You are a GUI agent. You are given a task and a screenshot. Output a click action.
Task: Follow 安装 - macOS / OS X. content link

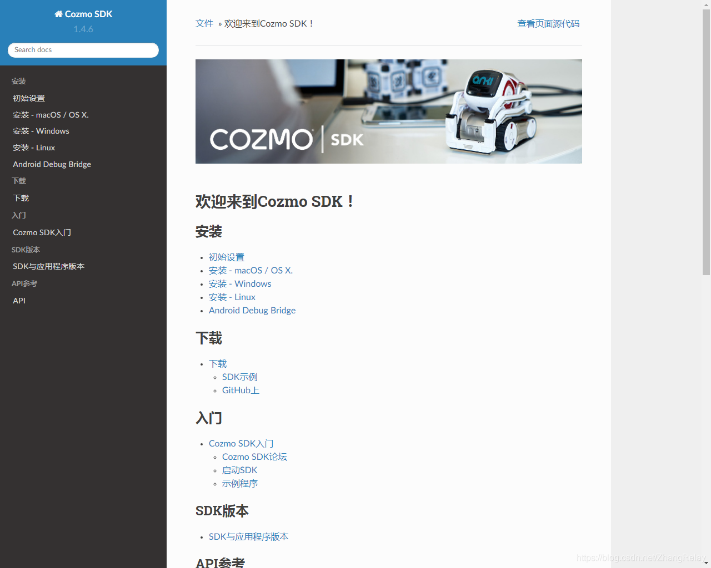click(x=251, y=270)
